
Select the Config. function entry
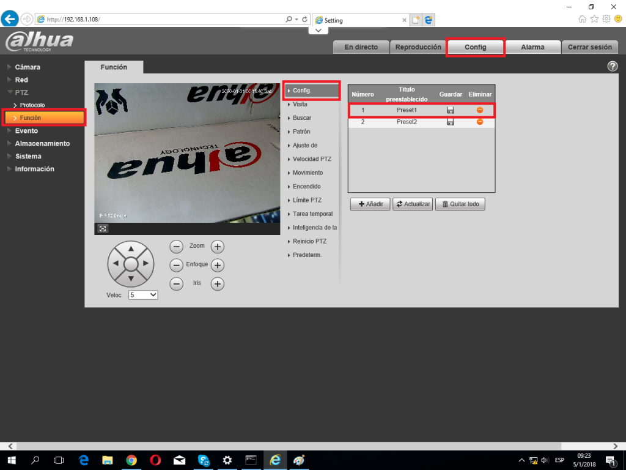point(311,91)
